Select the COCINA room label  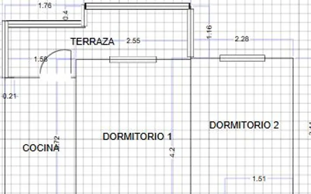click(x=41, y=148)
